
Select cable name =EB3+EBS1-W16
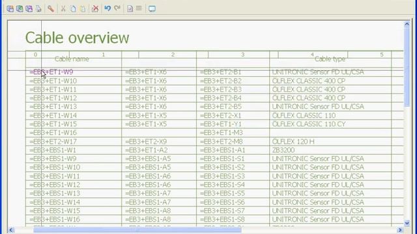(x=55, y=220)
